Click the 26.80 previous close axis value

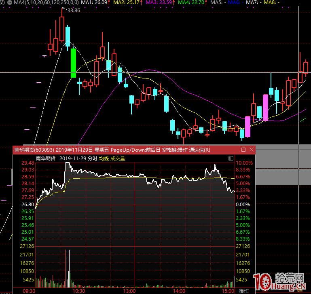[x=28, y=205]
